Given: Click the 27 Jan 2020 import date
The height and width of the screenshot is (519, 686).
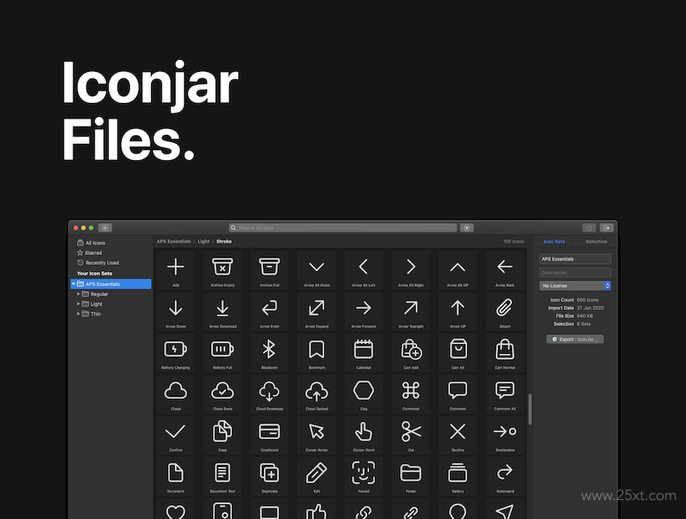Looking at the screenshot, I should [x=590, y=308].
